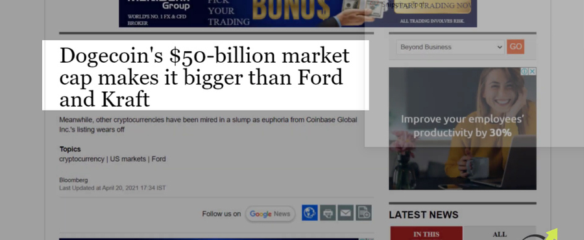Open the Ford topic link

[x=159, y=159]
